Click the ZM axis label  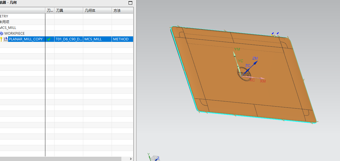[x=255, y=58]
